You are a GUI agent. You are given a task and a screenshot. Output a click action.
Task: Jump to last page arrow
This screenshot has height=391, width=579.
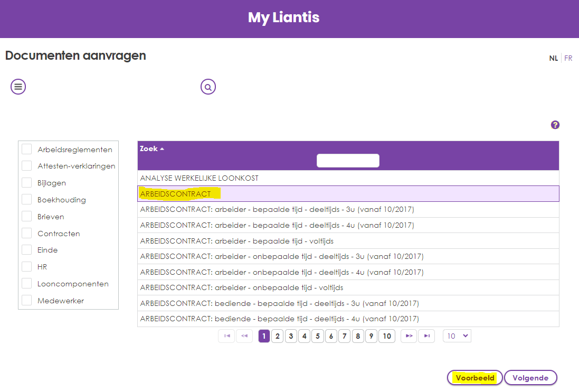(x=427, y=336)
